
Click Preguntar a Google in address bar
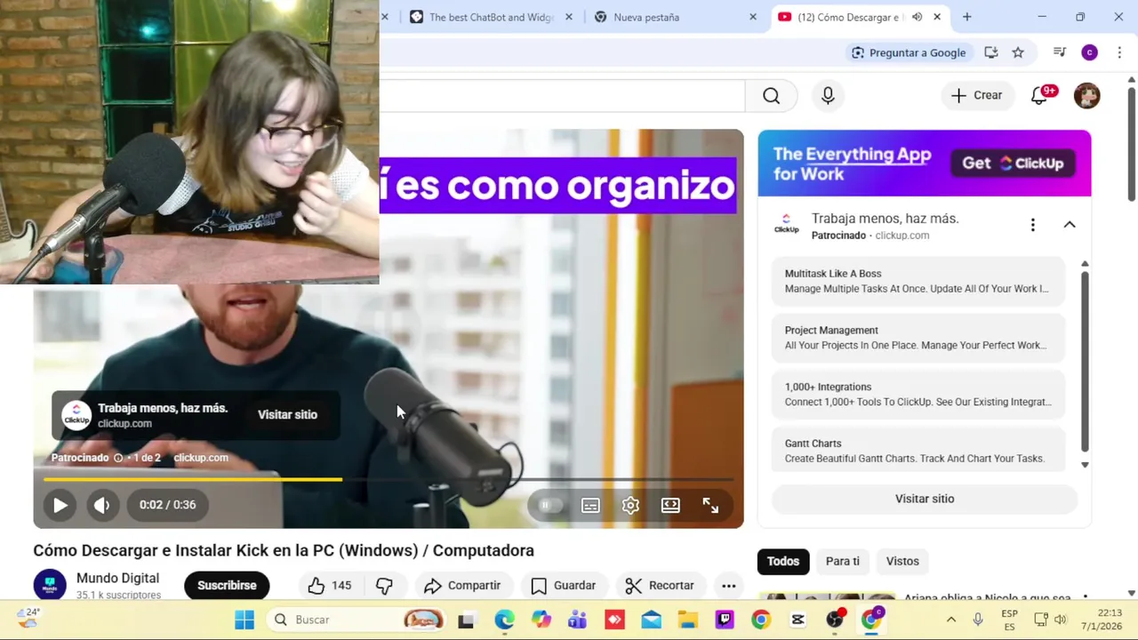tap(909, 52)
